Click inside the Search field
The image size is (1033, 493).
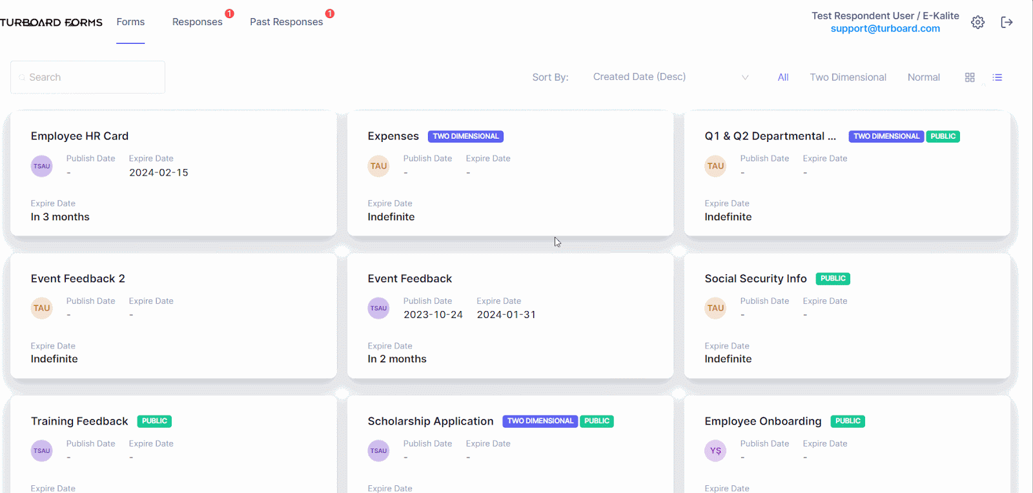(x=88, y=77)
